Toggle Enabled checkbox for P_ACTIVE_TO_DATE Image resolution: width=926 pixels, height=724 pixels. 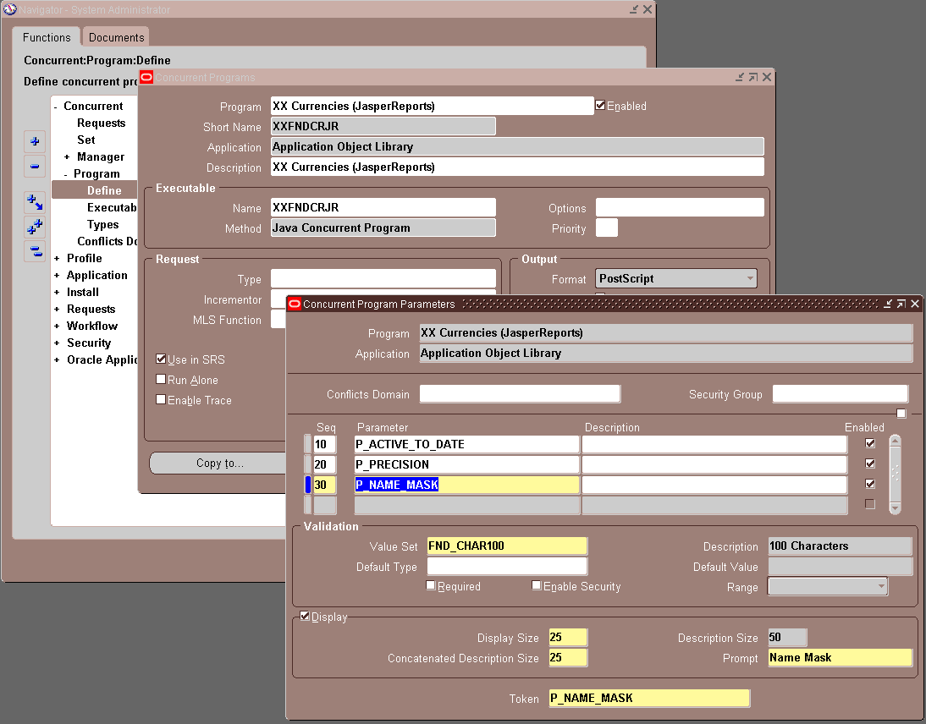pos(870,443)
